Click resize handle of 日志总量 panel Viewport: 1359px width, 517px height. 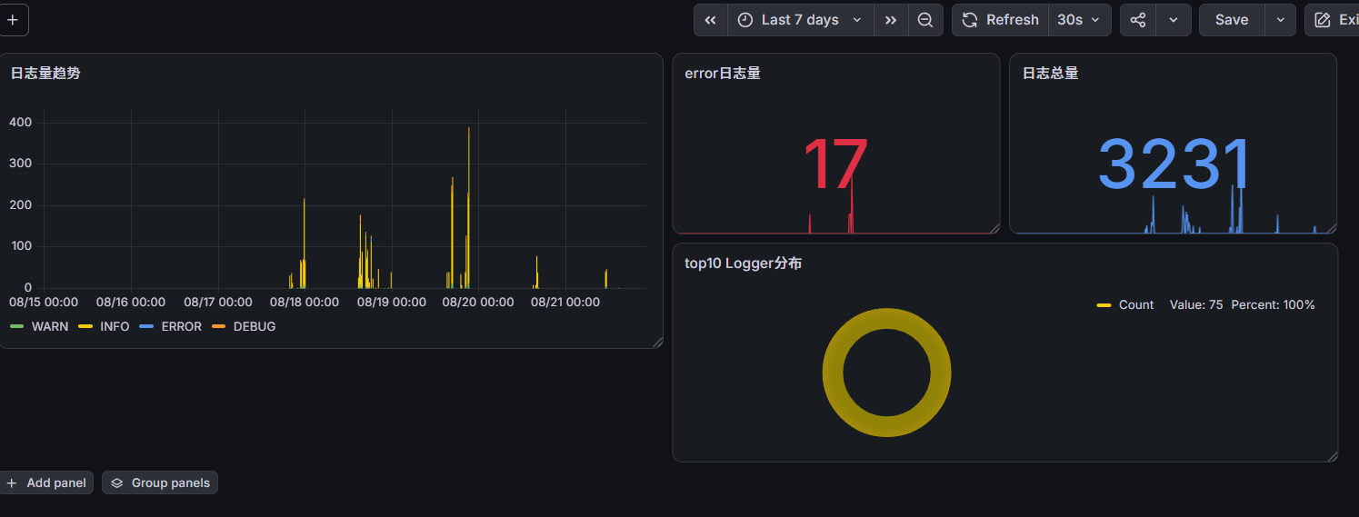tap(1331, 228)
